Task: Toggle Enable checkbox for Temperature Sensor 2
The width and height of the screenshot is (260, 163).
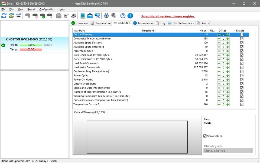Action: point(242,104)
